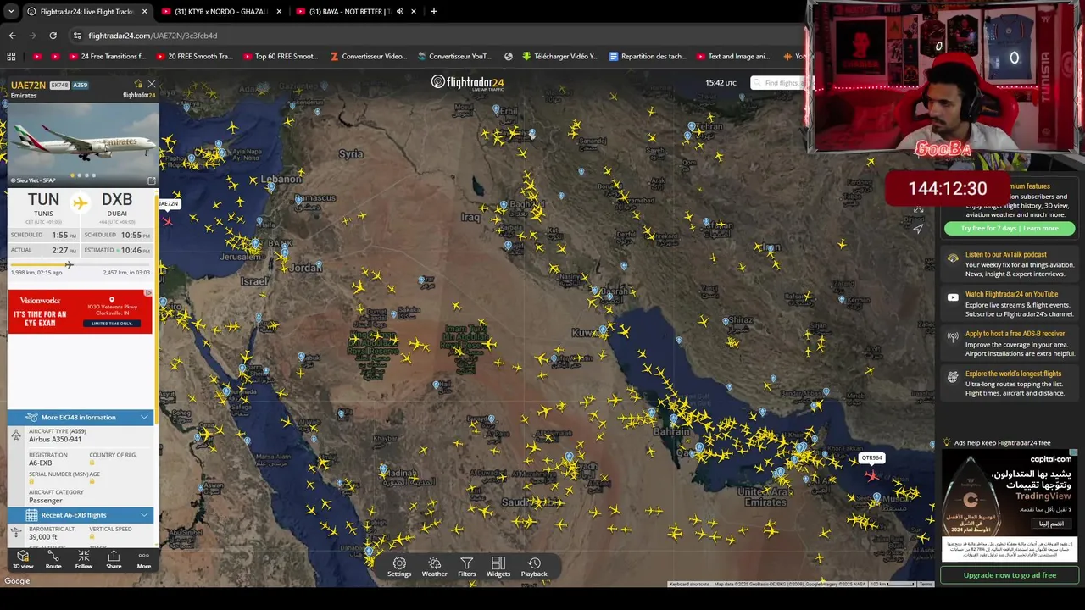Open aircraft photo in external link icon

(x=152, y=180)
